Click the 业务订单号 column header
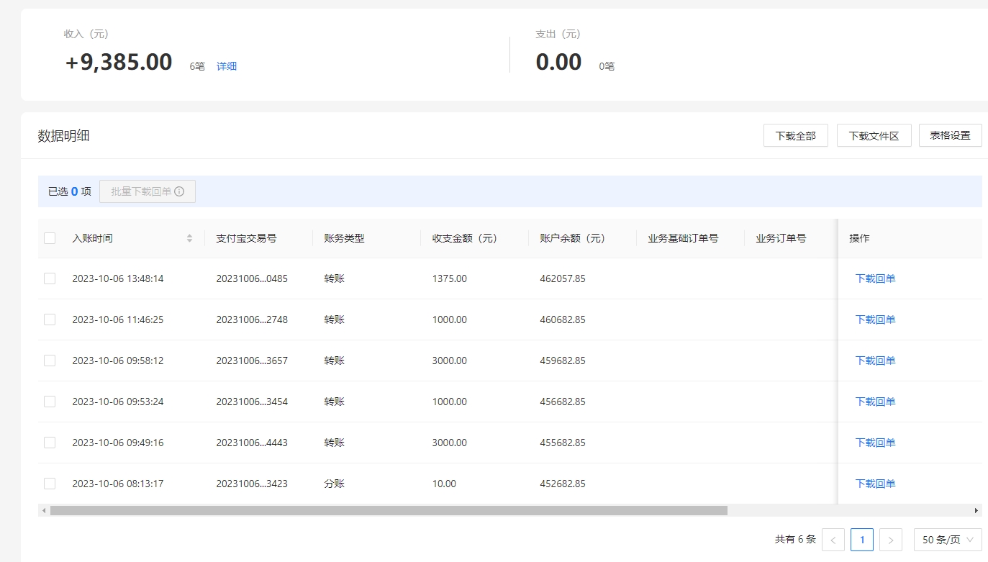Screen dimensions: 988x562 pyautogui.click(x=781, y=238)
